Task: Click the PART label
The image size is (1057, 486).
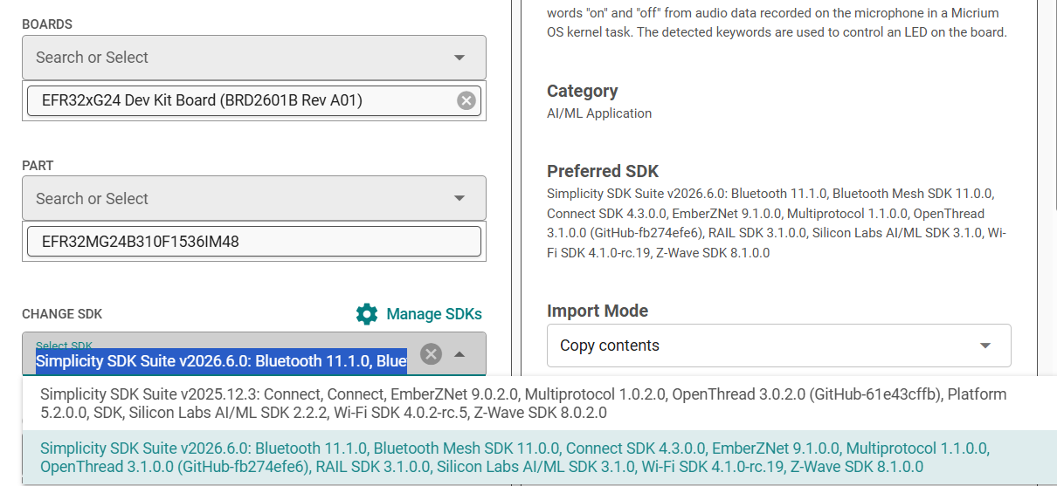Action: [38, 166]
